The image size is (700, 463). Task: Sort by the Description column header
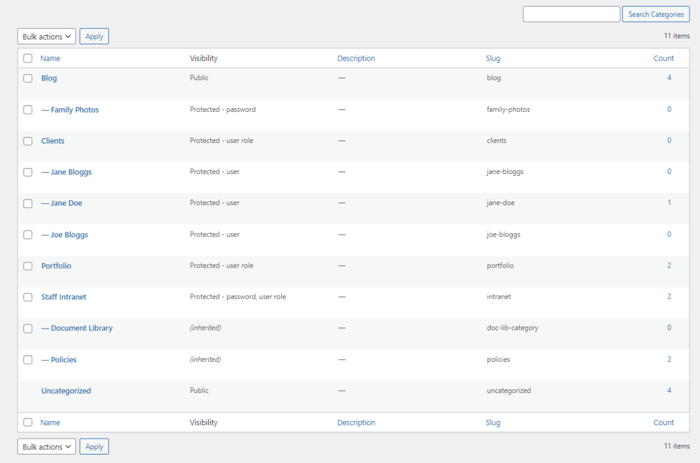356,58
